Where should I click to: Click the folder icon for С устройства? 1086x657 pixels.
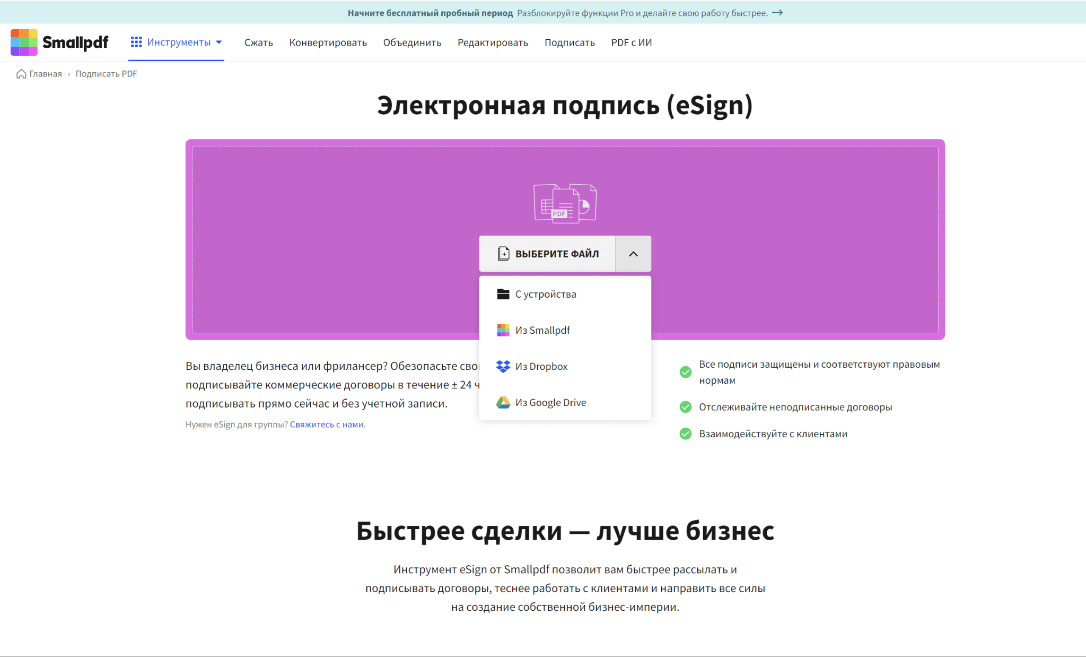503,294
